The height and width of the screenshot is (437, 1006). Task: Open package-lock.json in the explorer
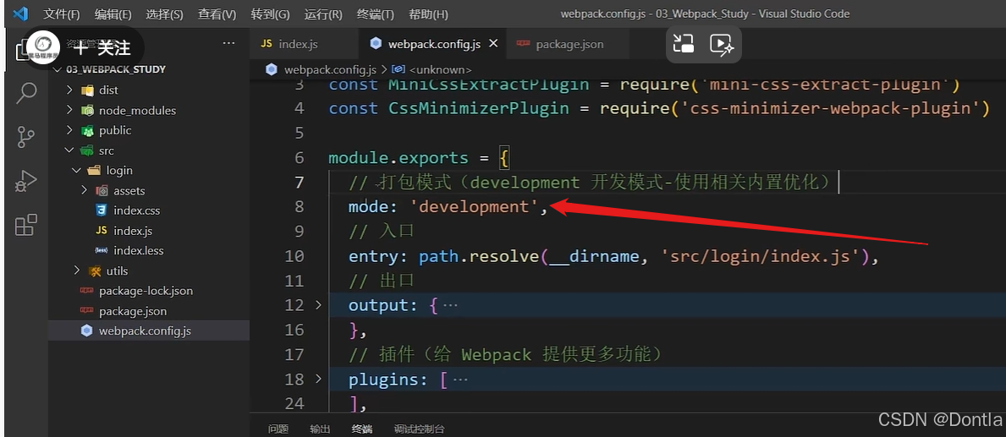click(146, 291)
